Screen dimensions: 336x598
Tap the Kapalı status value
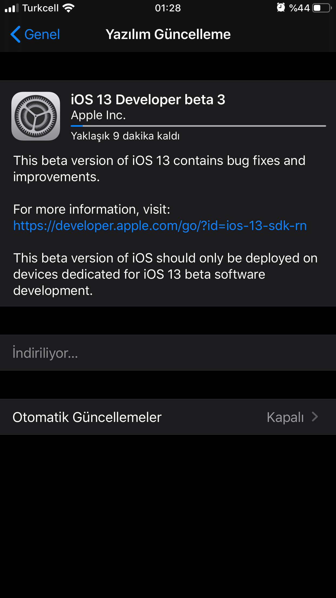tap(285, 417)
